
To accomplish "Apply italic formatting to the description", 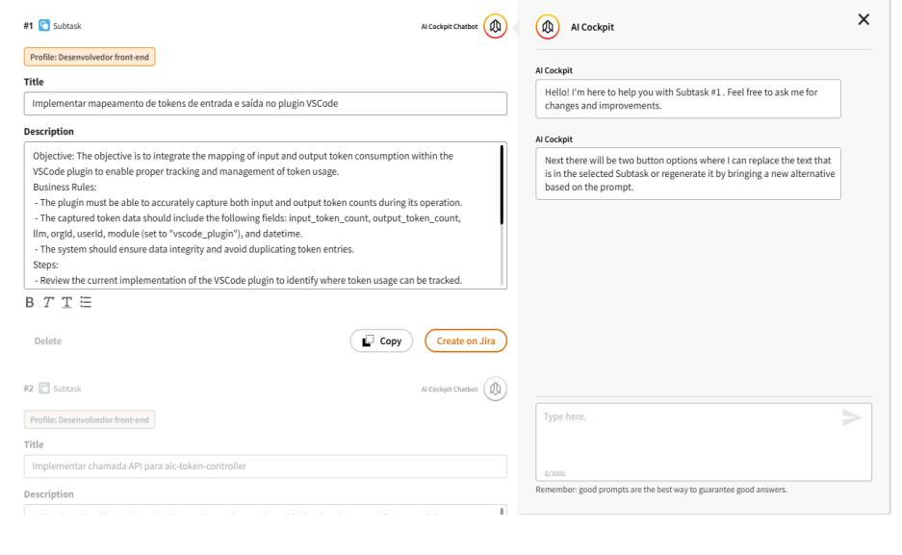I will 47,302.
